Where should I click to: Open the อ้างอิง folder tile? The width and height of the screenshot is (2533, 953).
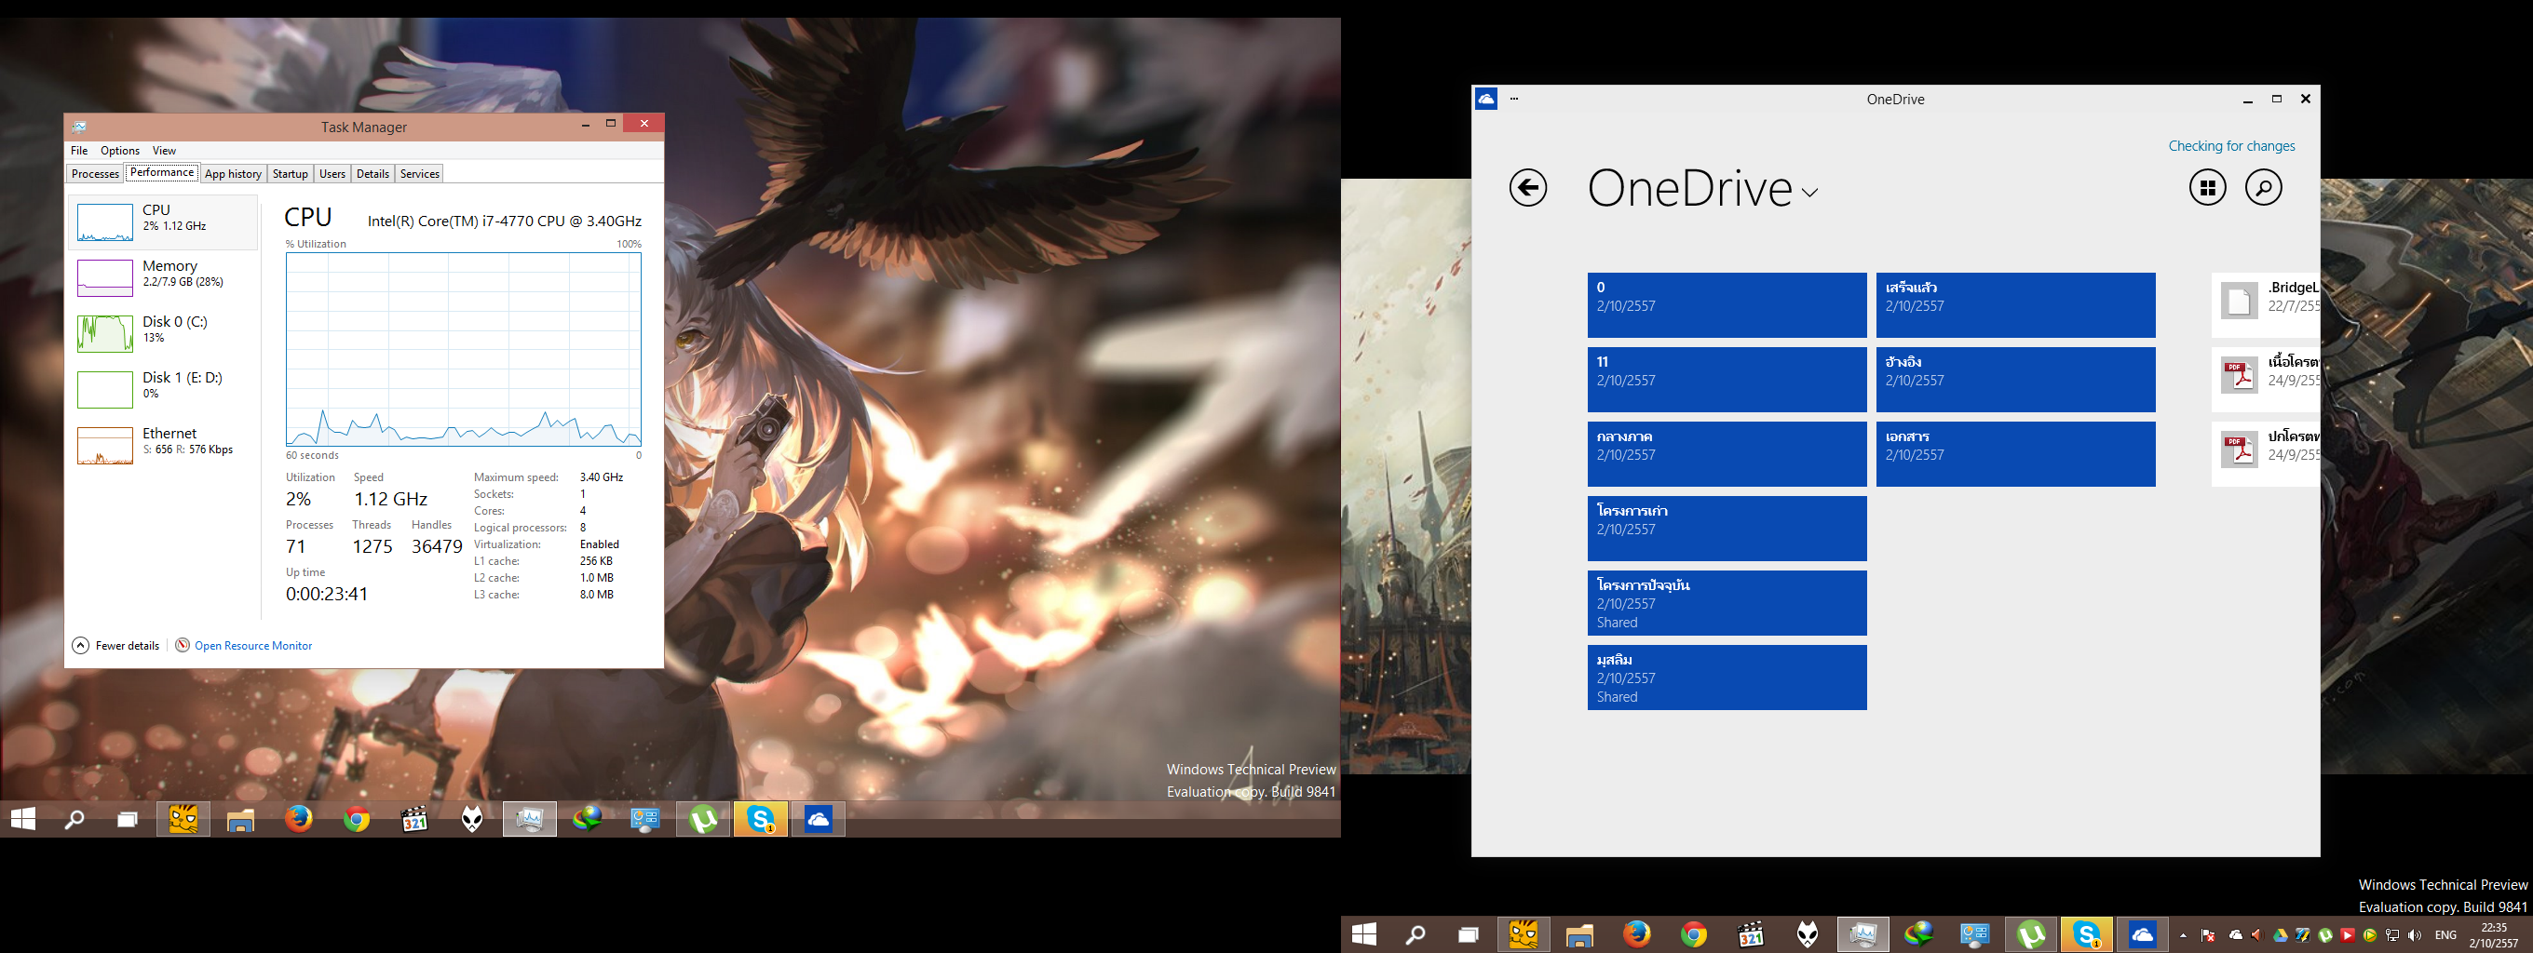point(2016,381)
